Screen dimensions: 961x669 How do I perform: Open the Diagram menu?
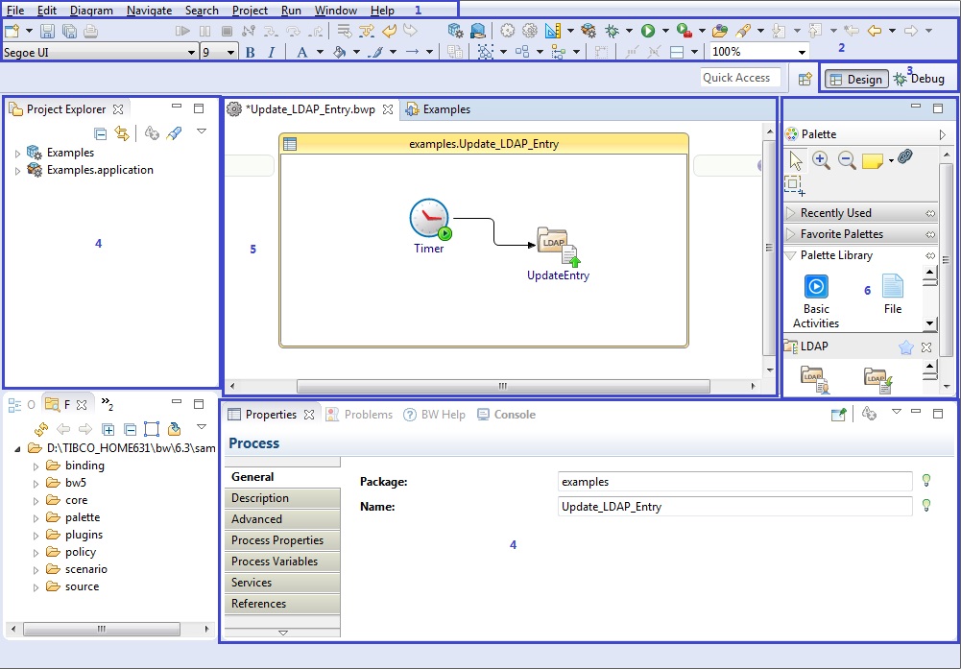[x=91, y=11]
